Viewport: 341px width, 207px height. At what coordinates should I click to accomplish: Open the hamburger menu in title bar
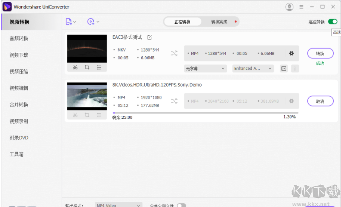click(x=301, y=7)
